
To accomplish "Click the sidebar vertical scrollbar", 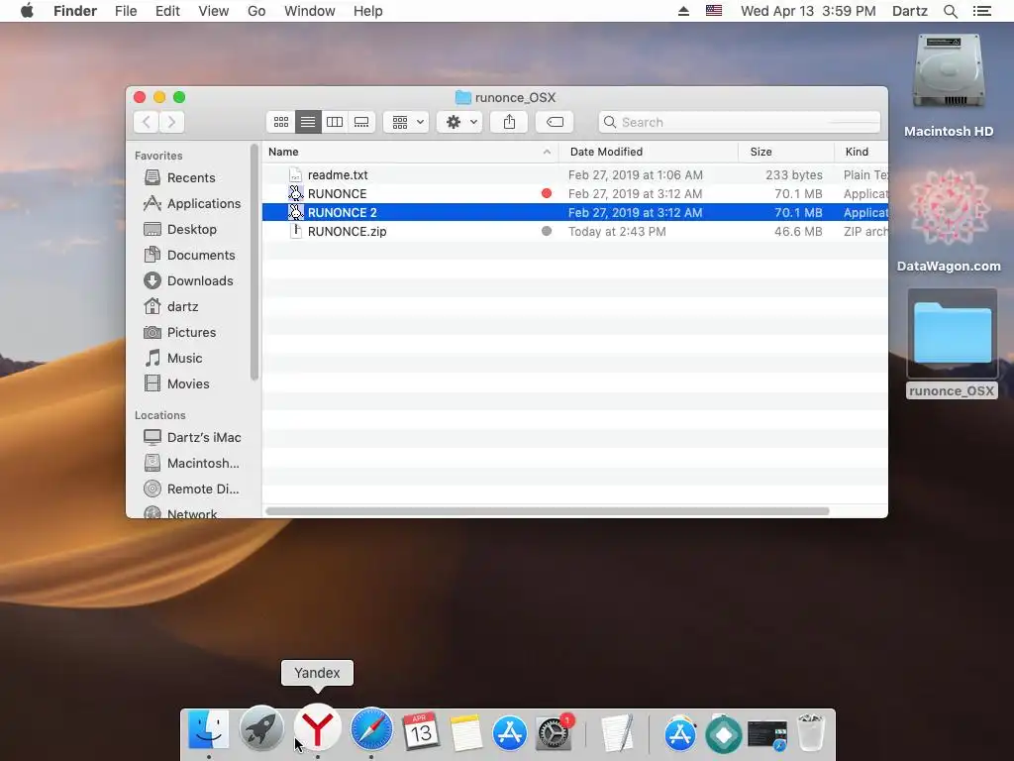I will click(254, 262).
